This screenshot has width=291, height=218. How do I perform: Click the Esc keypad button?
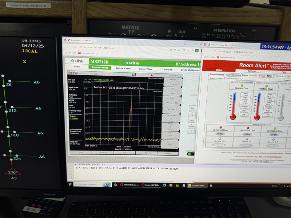[x=193, y=108]
